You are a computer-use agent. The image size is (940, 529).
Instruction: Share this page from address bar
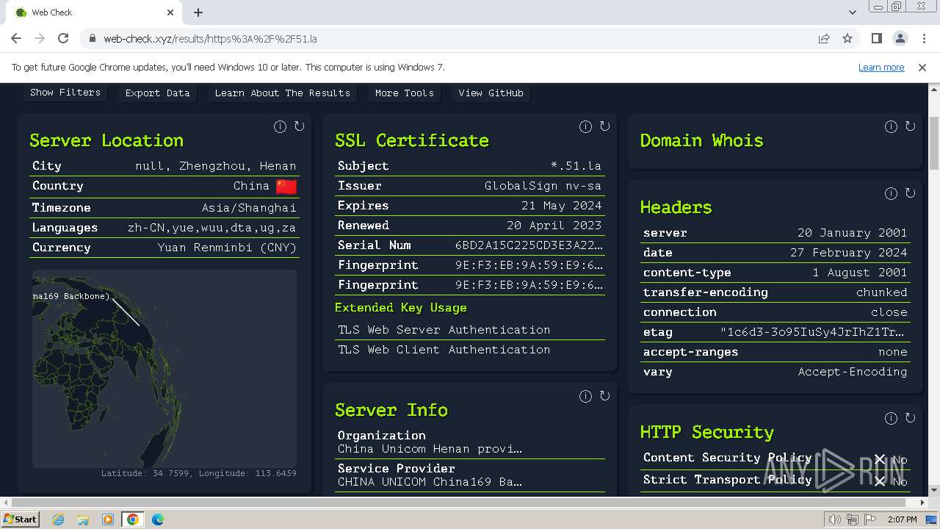coord(824,38)
